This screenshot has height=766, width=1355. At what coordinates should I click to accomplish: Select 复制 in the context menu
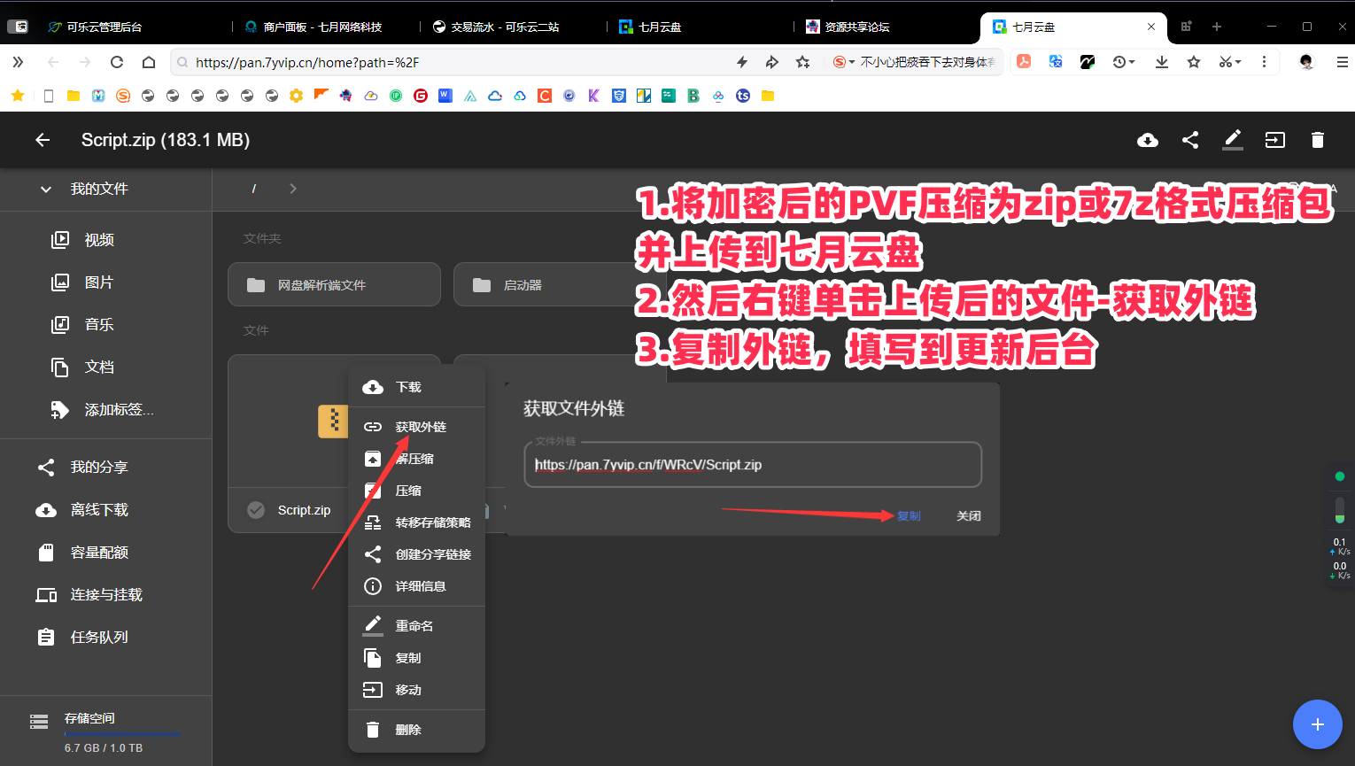click(416, 658)
